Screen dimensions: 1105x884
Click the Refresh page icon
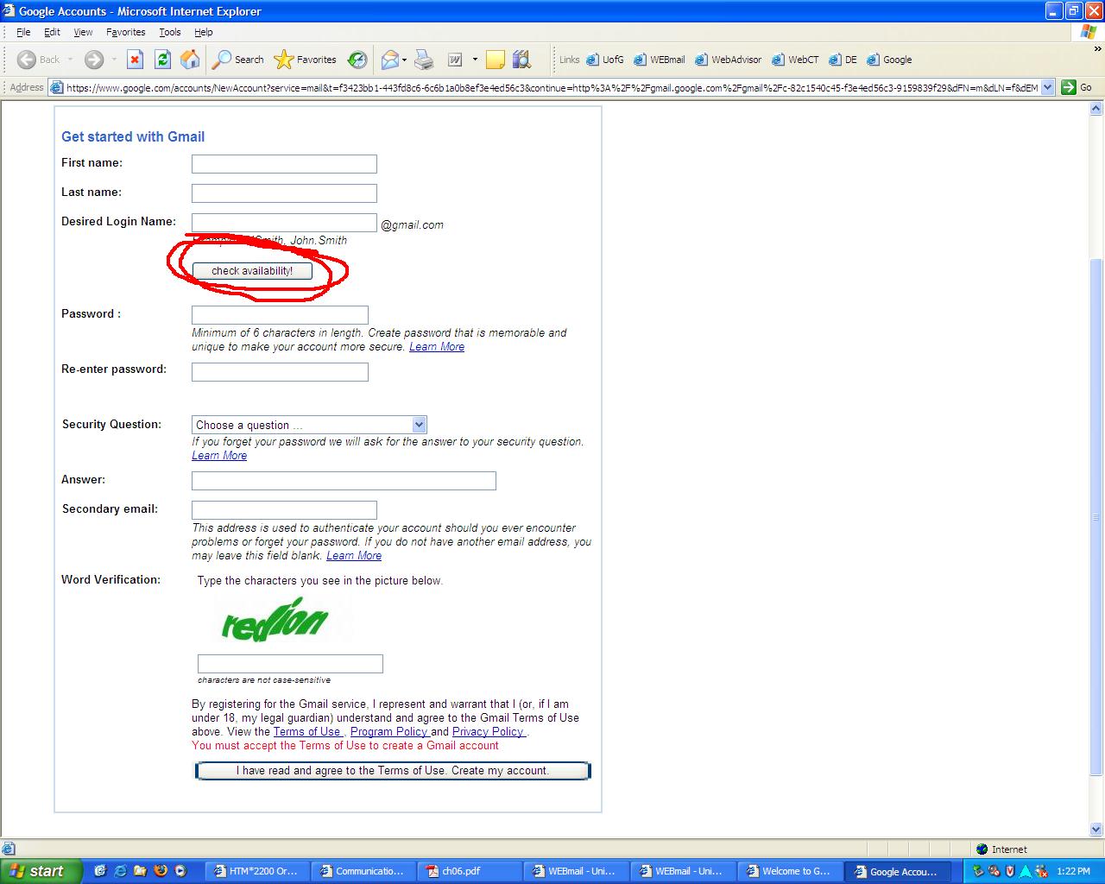[162, 60]
